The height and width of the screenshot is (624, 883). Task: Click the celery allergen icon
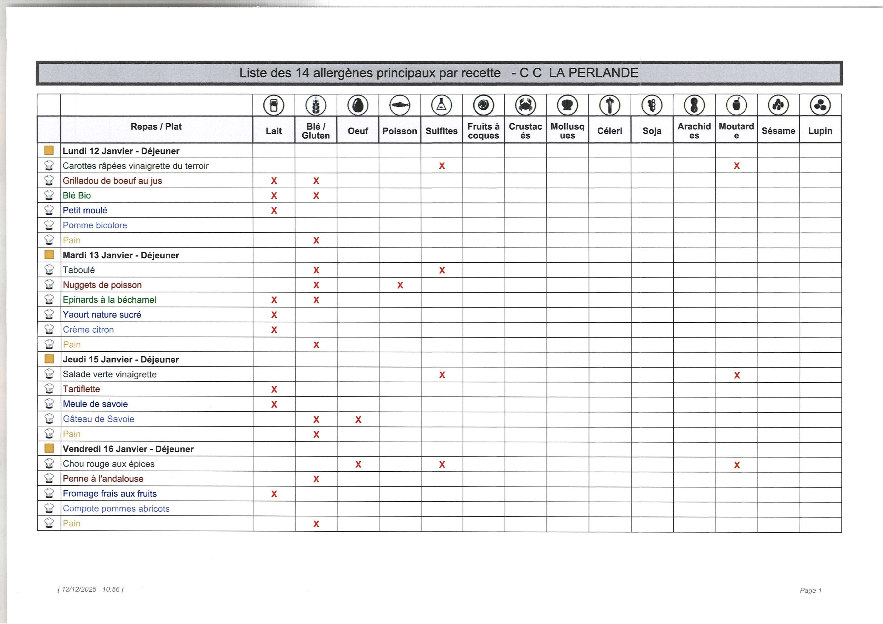click(609, 105)
